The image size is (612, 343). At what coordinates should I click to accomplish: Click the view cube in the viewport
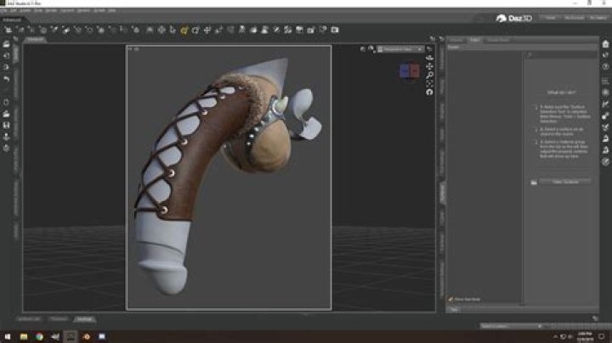click(408, 70)
